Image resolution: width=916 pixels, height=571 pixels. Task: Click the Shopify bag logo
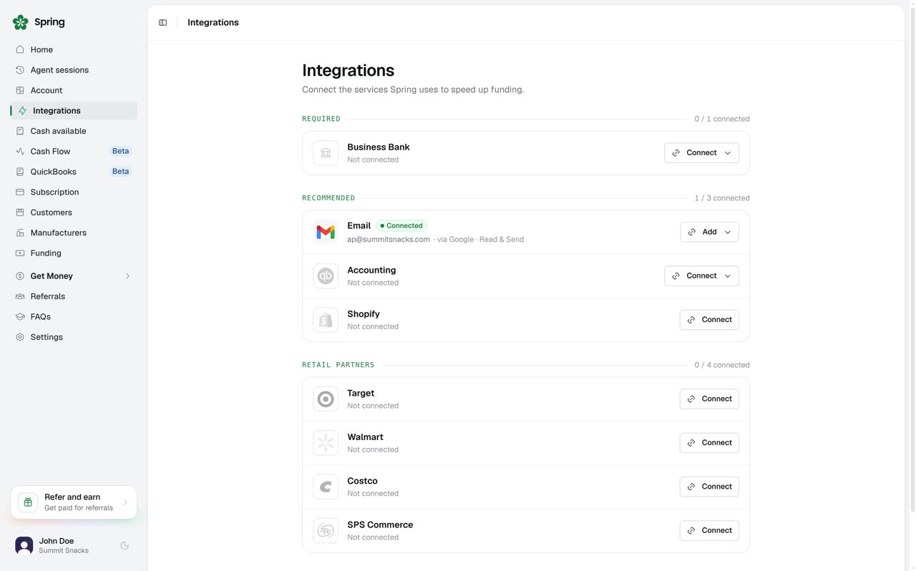(326, 320)
